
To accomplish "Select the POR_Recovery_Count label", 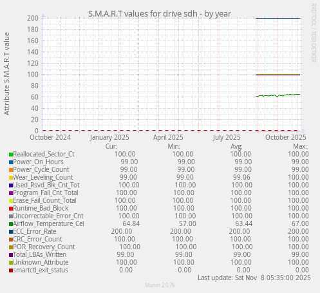I will (44, 247).
